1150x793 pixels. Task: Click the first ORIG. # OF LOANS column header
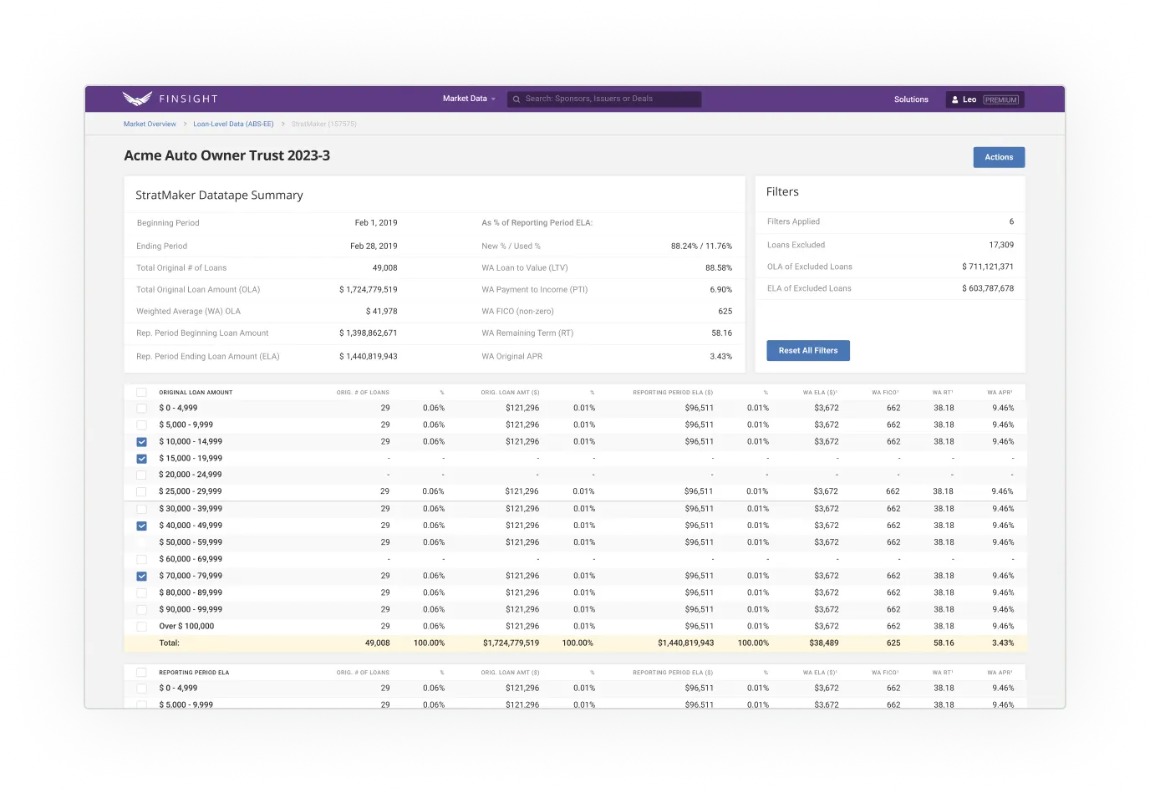click(363, 392)
